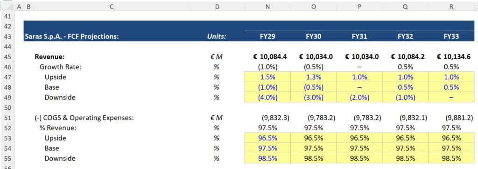The image size is (478, 169).
Task: Click FY30 revenue cell € 10,034.0
Action: (x=313, y=57)
